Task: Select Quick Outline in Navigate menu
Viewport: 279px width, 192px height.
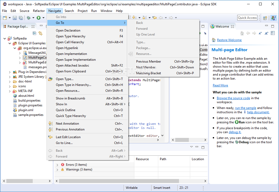Action: [88, 110]
